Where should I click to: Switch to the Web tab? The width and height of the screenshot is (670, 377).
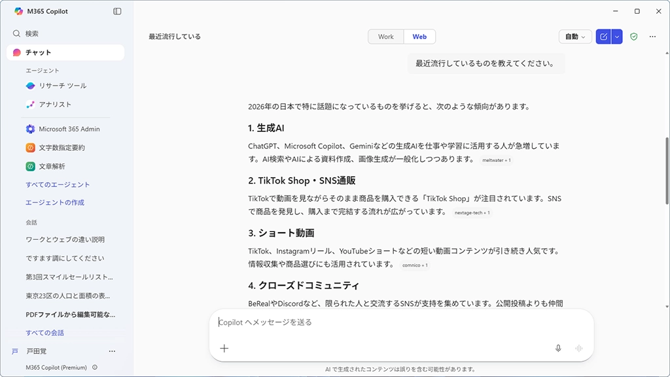419,37
